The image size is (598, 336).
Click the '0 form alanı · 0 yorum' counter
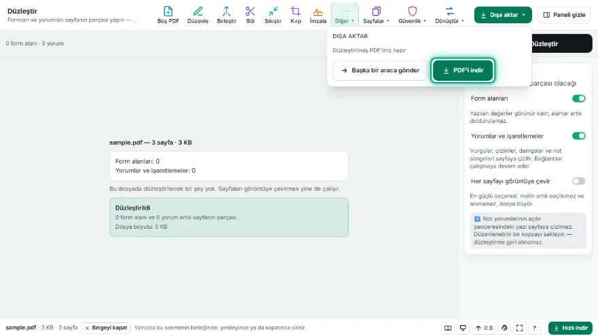(x=35, y=43)
